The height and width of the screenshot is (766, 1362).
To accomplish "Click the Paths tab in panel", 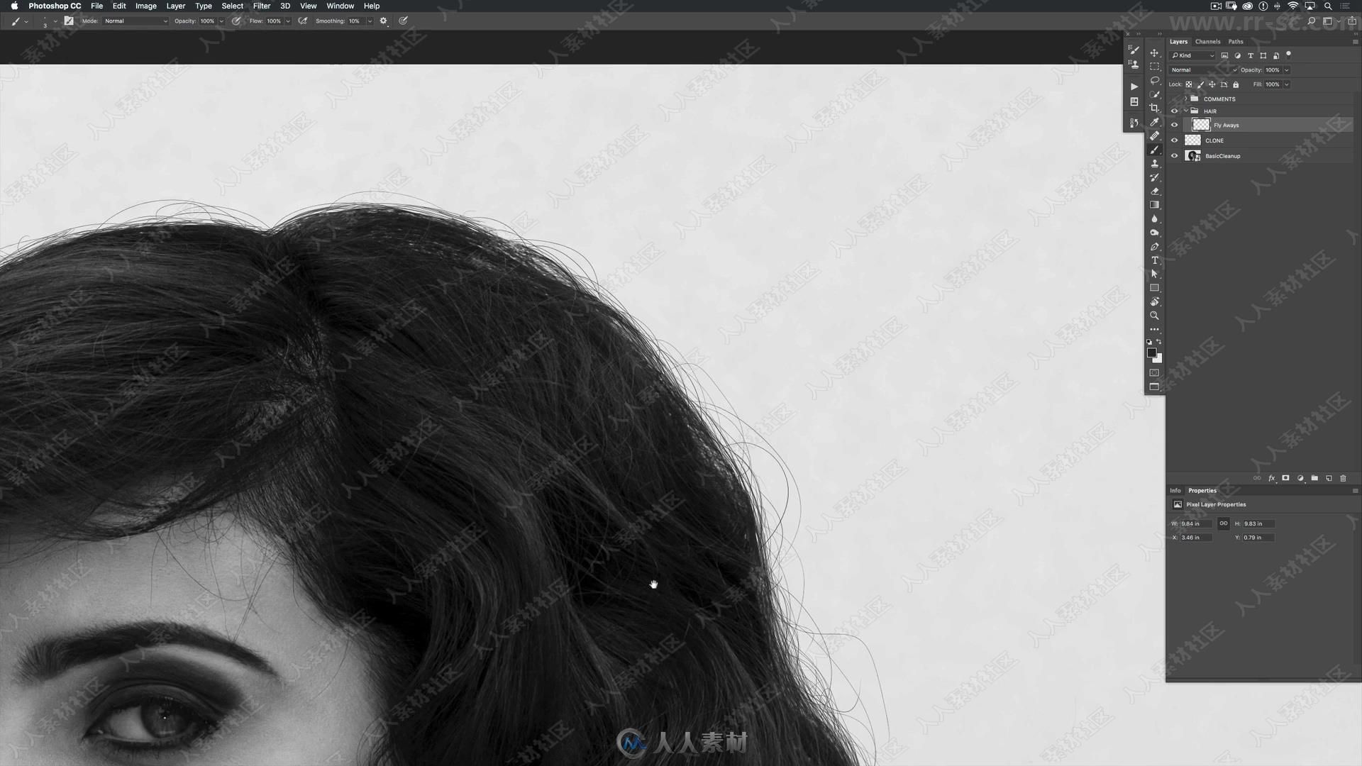I will [1235, 41].
